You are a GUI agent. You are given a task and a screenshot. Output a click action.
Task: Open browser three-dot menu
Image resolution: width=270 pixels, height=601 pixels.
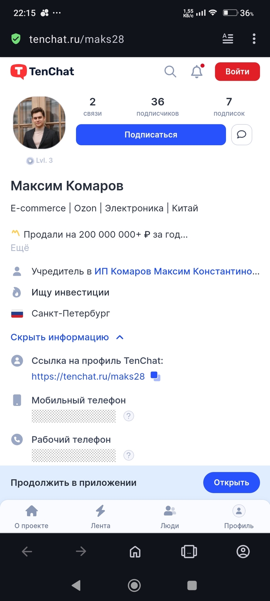pyautogui.click(x=254, y=39)
